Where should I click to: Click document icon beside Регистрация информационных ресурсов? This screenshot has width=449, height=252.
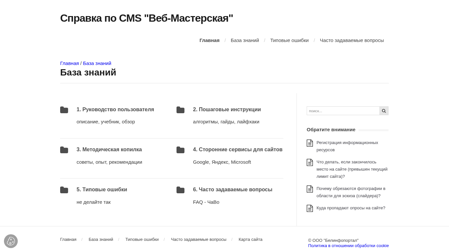310,143
